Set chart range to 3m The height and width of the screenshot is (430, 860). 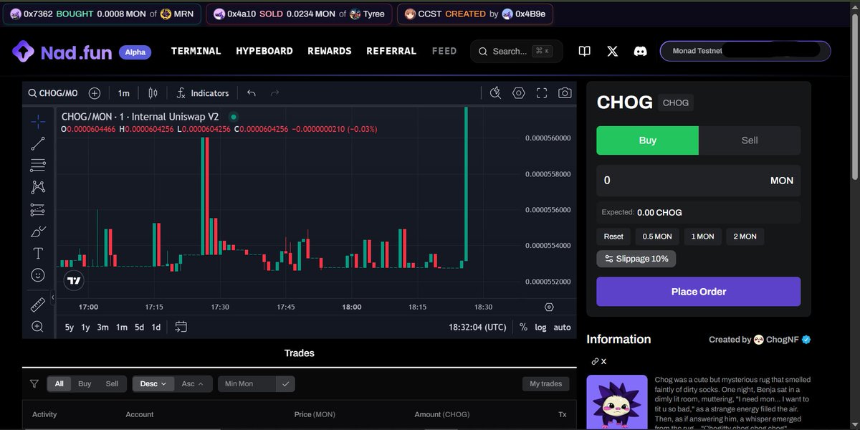(103, 327)
